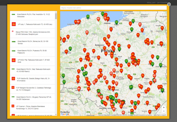
Task: Click the RUCH icon beside Plac Inwalidów entry
Action: tap(13, 14)
